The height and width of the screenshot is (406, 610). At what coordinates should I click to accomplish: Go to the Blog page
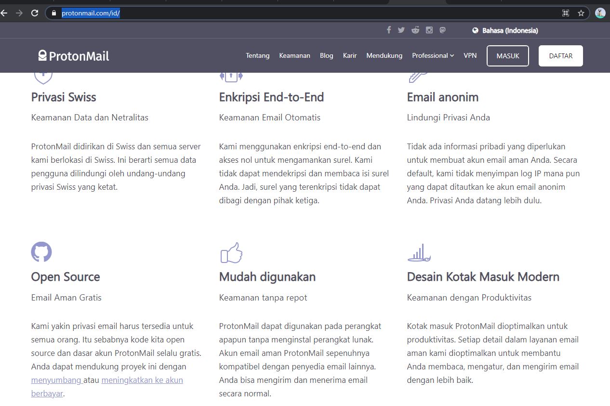tap(326, 55)
